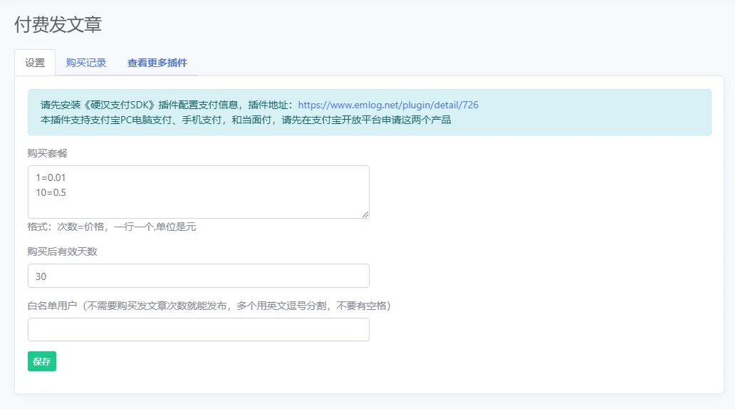Open the 购买记录 tab

85,63
